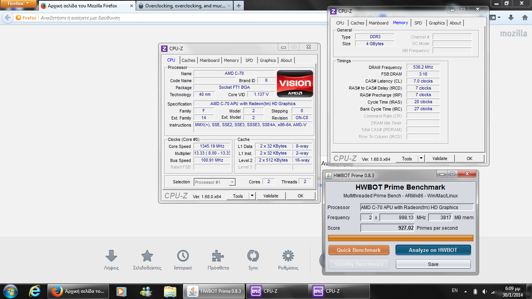Show hidden system tray icons arrow
Screen dimensions: 532x299
465,291
